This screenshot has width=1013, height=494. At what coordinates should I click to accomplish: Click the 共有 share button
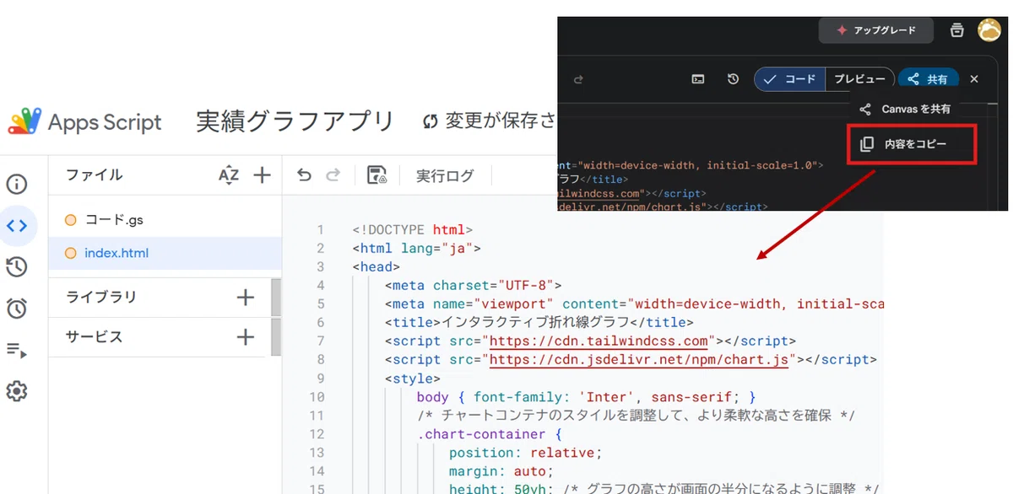pyautogui.click(x=928, y=79)
